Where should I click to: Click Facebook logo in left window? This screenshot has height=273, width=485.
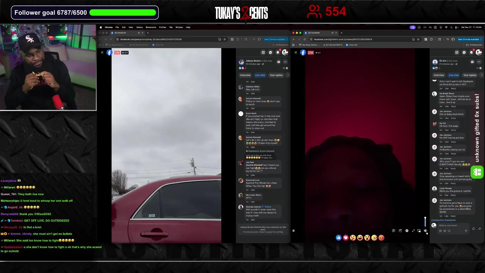(109, 52)
